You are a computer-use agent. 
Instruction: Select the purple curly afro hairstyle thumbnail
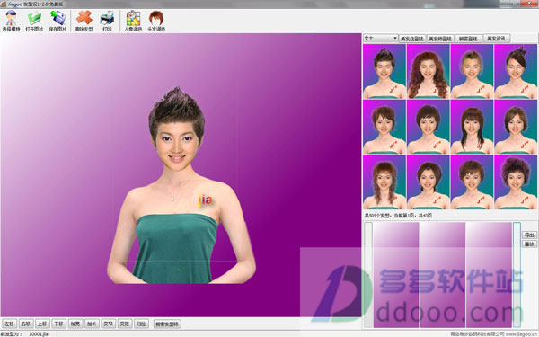(x=516, y=182)
